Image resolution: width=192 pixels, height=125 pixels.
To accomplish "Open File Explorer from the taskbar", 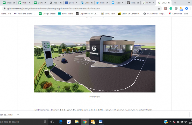I will pyautogui.click(x=77, y=122).
